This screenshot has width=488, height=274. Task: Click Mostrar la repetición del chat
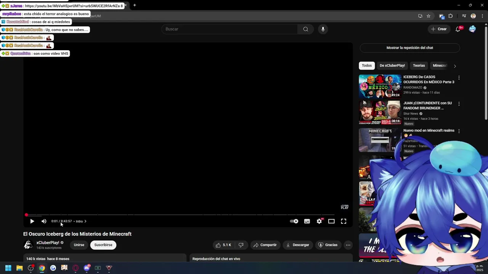(x=410, y=48)
